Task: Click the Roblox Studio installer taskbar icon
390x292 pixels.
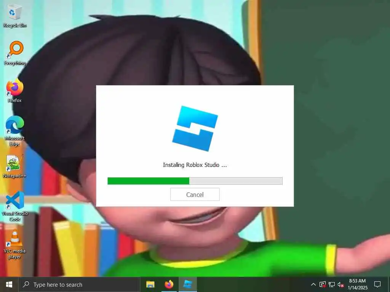Action: (x=188, y=284)
